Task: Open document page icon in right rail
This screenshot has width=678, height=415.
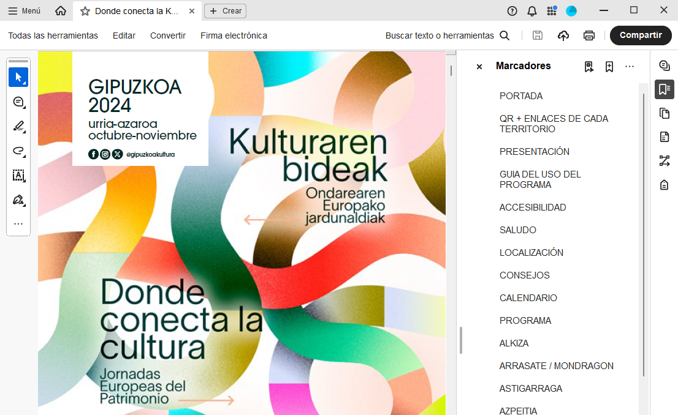Action: [x=665, y=137]
